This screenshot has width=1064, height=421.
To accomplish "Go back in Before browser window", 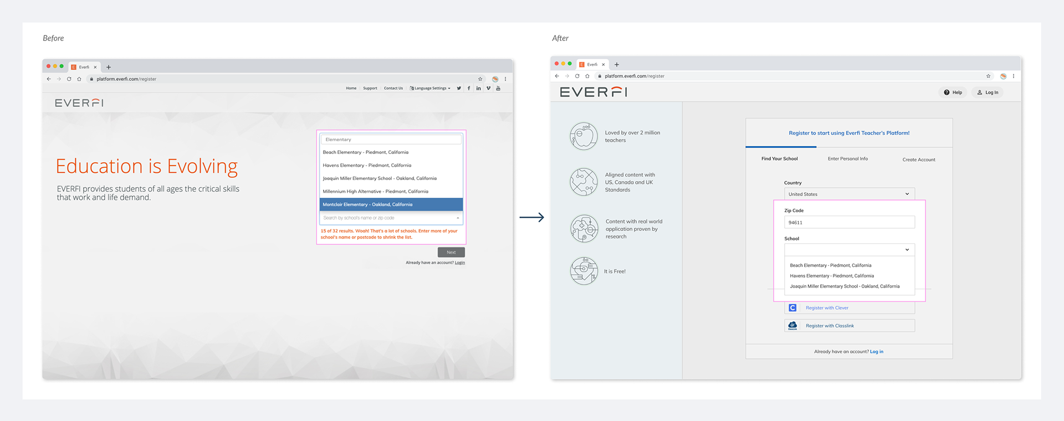I will pos(49,79).
